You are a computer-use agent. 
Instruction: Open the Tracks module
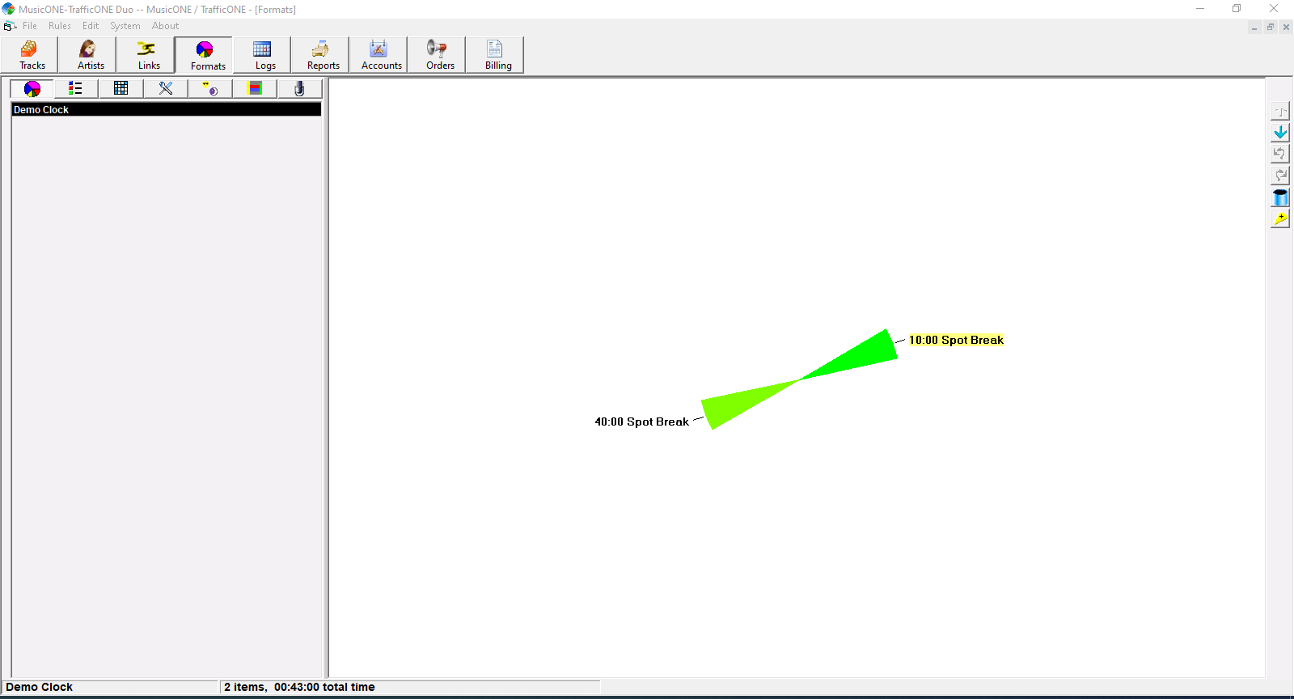30,55
